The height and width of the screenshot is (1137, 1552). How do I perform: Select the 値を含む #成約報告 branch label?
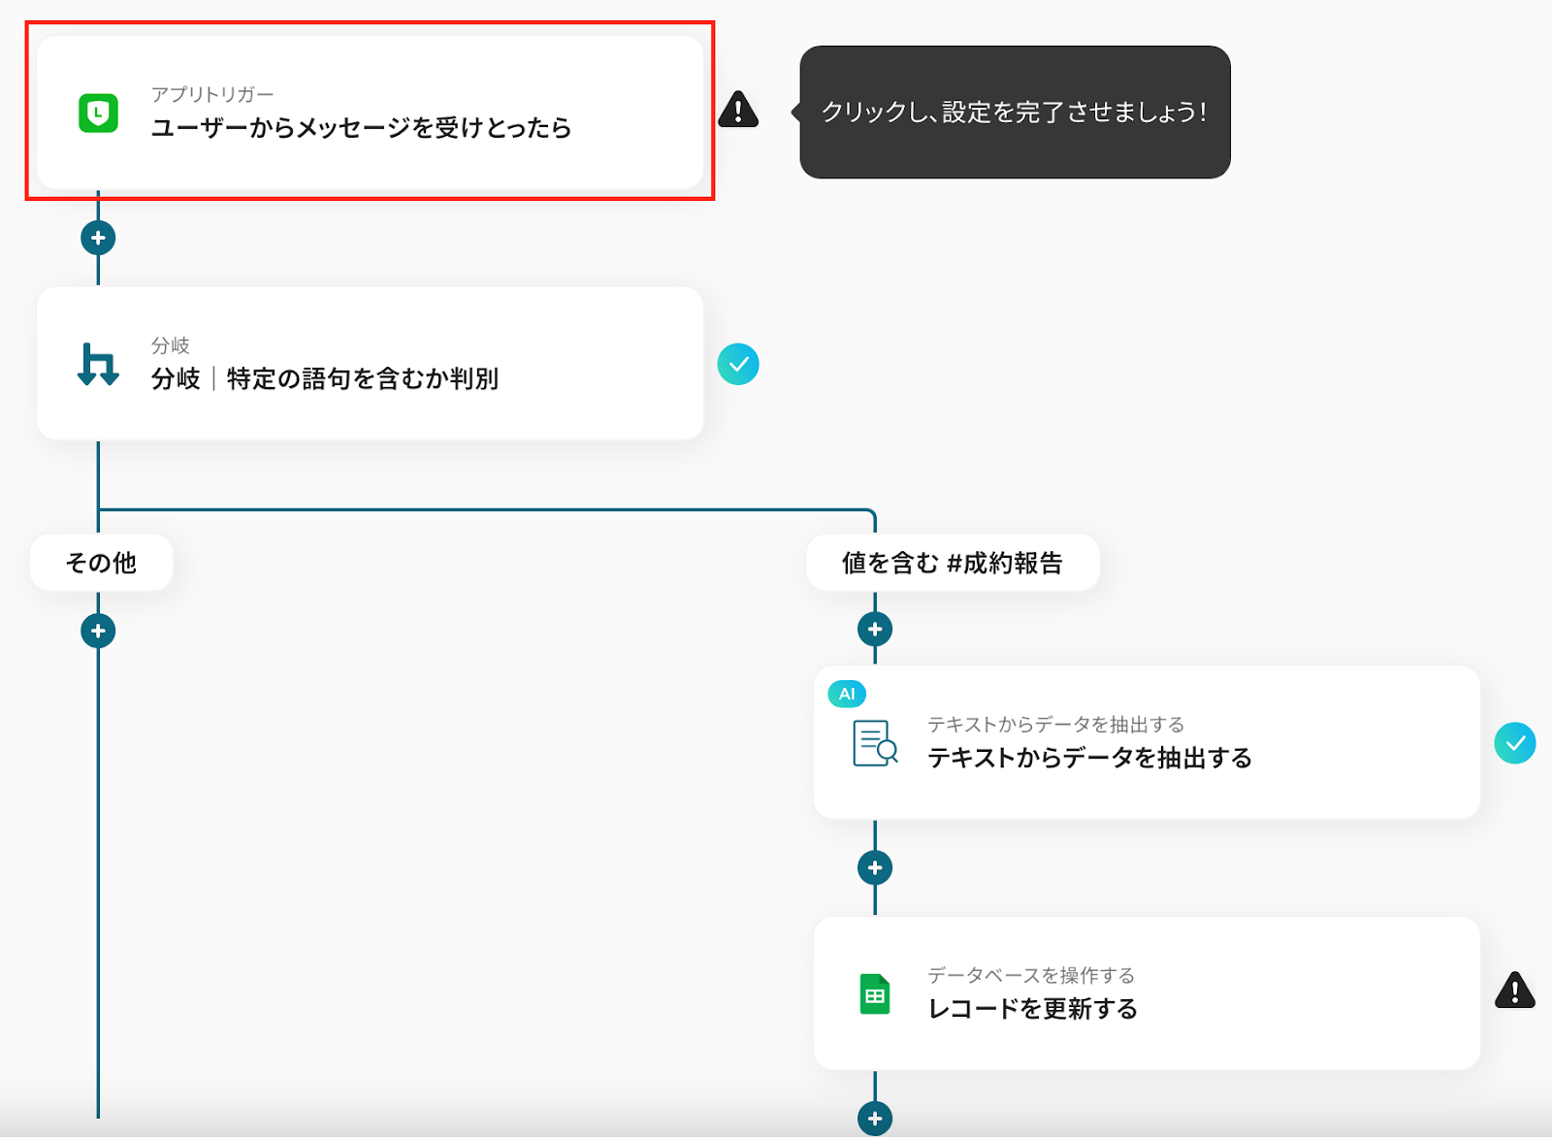[x=953, y=563]
